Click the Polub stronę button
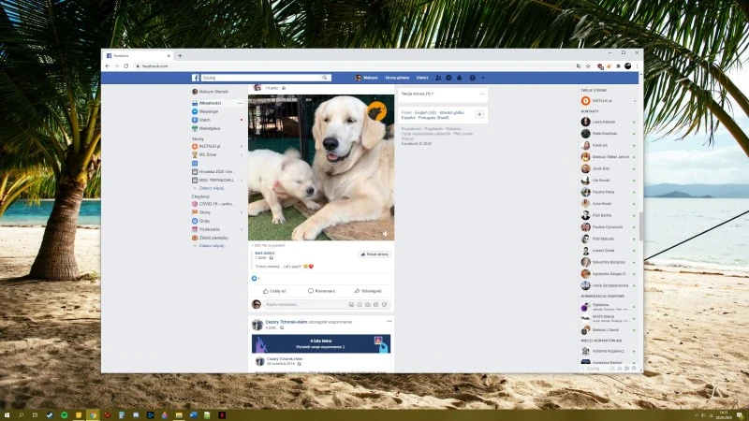The width and height of the screenshot is (749, 421). (374, 254)
